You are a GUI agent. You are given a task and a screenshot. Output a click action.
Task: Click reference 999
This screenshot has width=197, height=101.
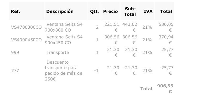point(15,52)
